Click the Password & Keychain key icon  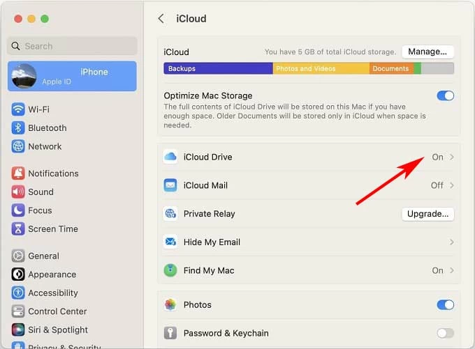pyautogui.click(x=170, y=333)
